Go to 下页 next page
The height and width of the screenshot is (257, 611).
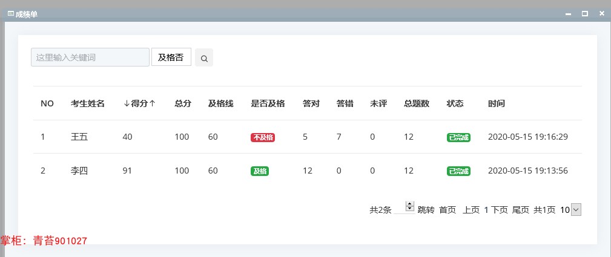[x=499, y=210]
